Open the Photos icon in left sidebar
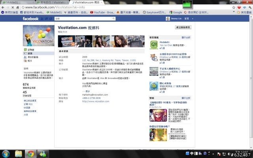Viewport: 253px width, 158px height. tap(25, 61)
